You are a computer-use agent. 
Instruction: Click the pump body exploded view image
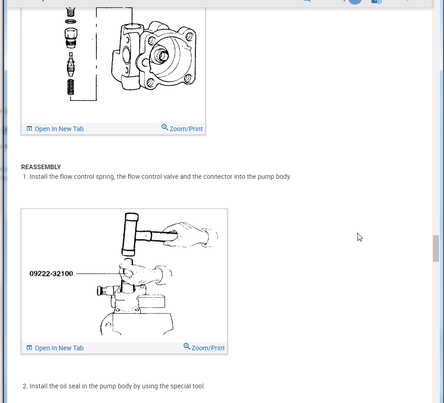click(113, 65)
